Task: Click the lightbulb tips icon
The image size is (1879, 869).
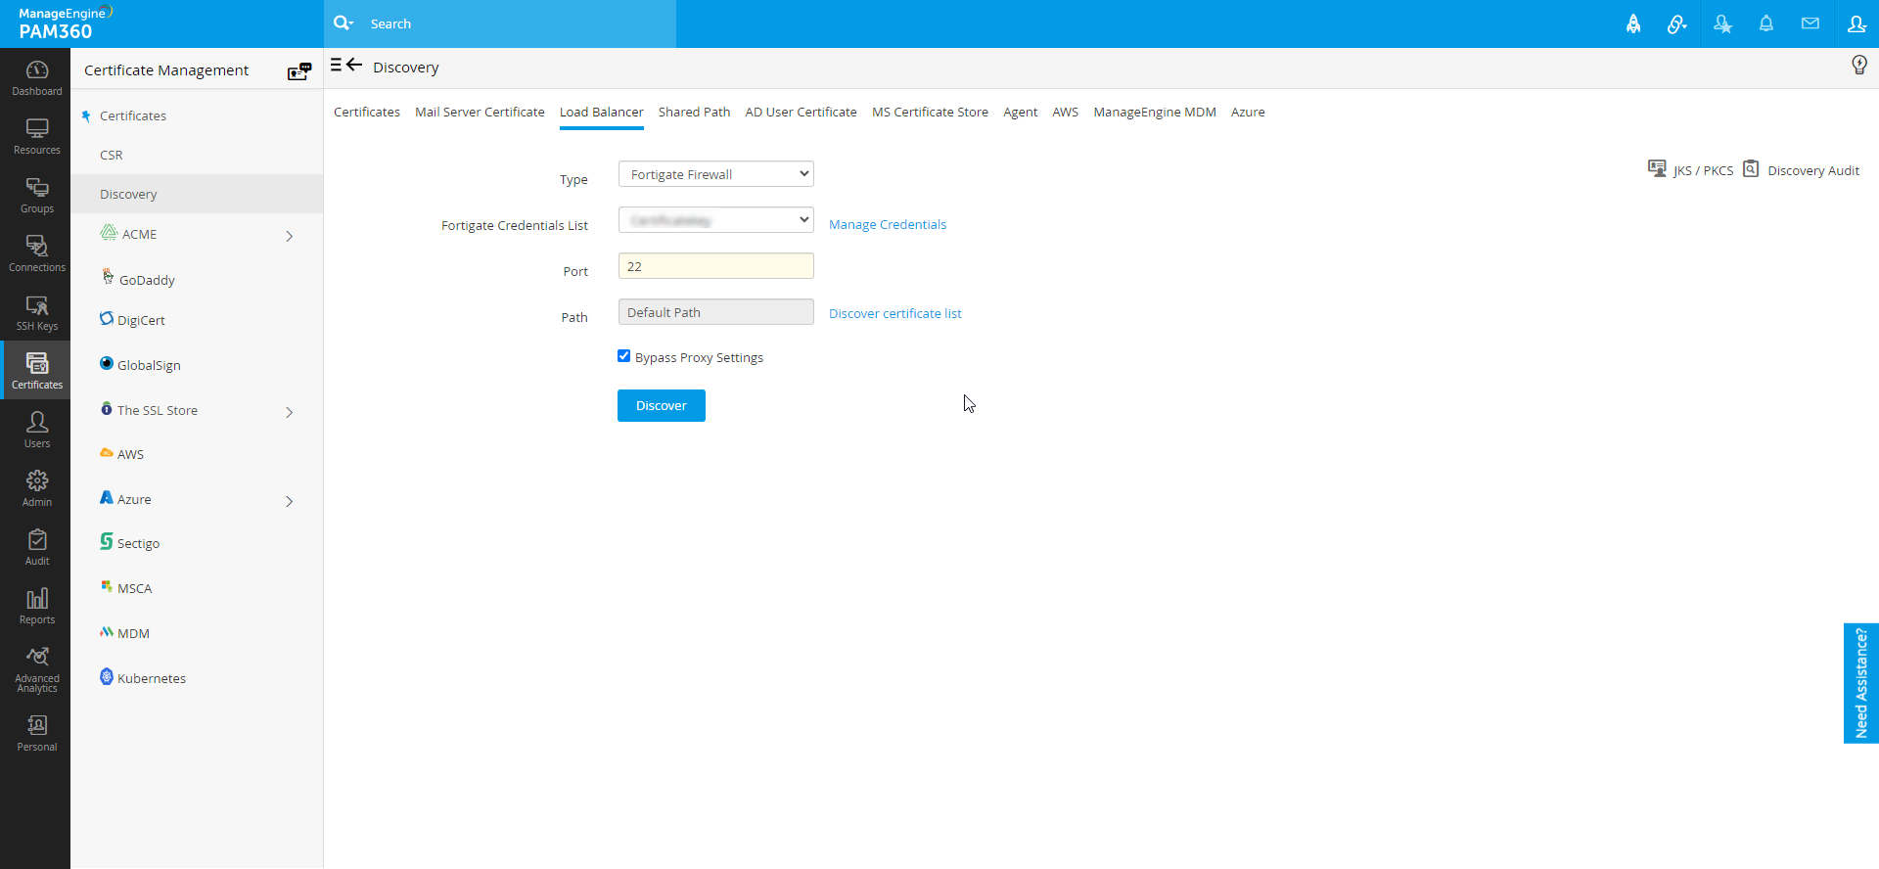Action: pyautogui.click(x=1859, y=66)
